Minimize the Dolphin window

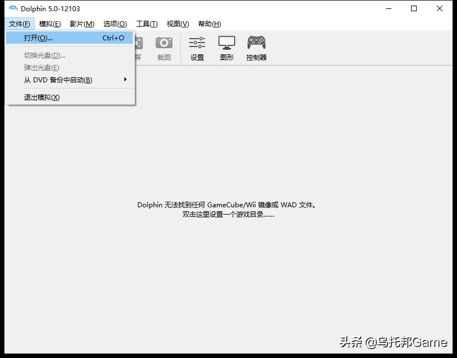coord(387,8)
